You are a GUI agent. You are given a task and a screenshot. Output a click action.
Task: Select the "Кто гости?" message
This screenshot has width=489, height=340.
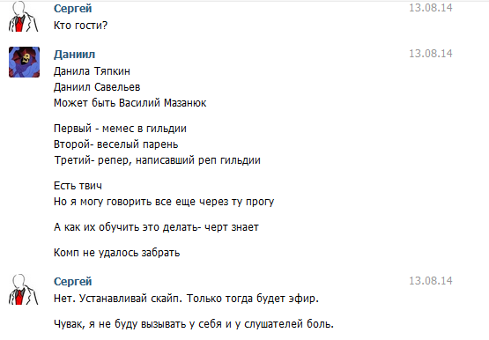tap(80, 26)
